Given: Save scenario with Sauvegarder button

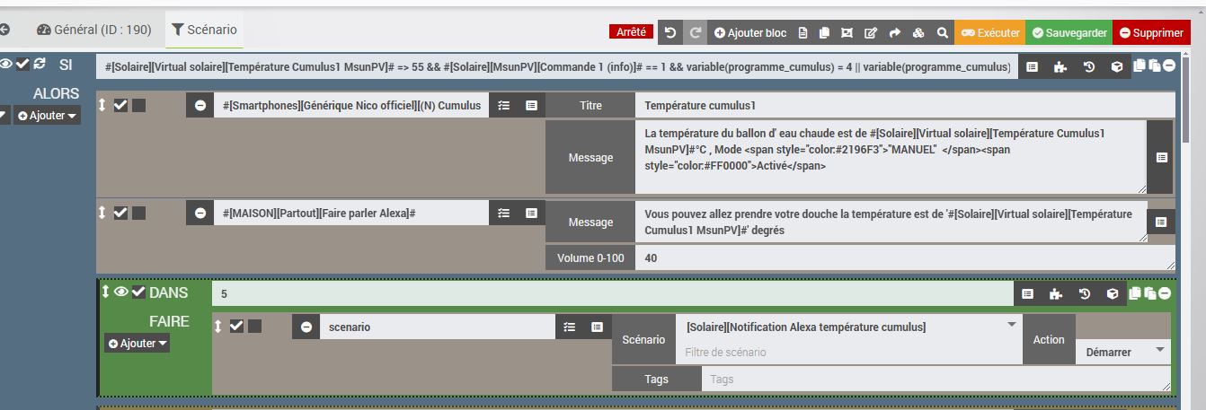Looking at the screenshot, I should [x=1069, y=32].
